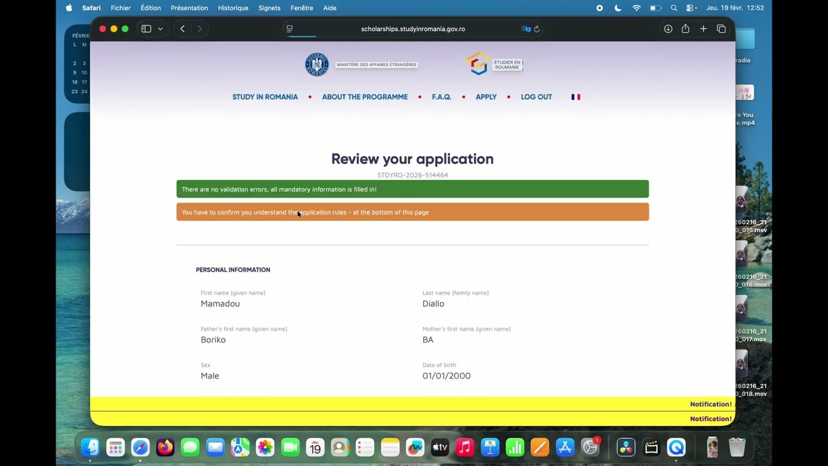This screenshot has height=466, width=828.
Task: Open Firefox from the Dock
Action: point(165,447)
